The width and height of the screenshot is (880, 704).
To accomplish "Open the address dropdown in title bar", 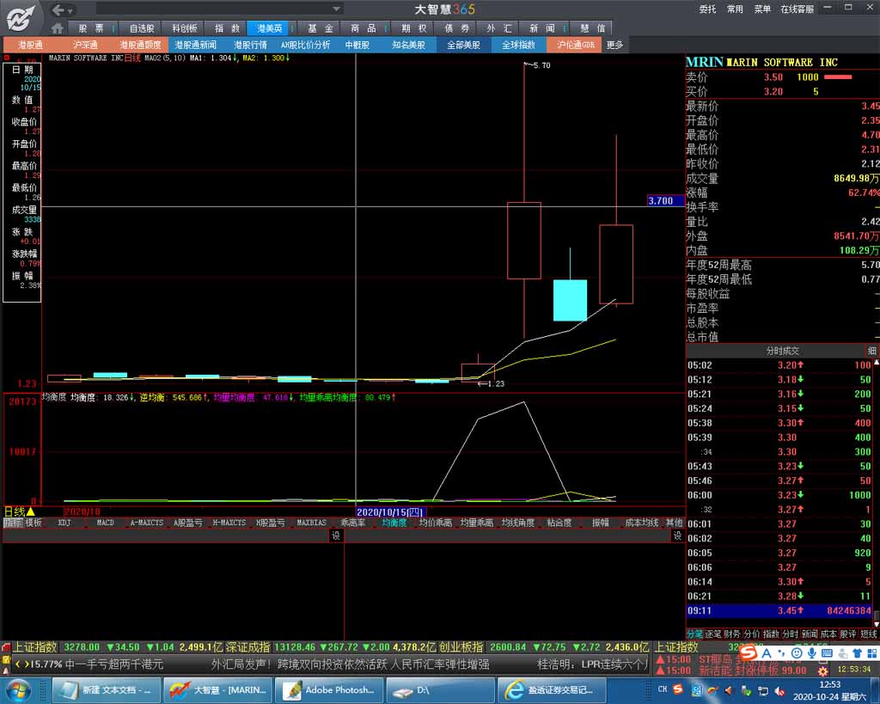I will pyautogui.click(x=336, y=9).
